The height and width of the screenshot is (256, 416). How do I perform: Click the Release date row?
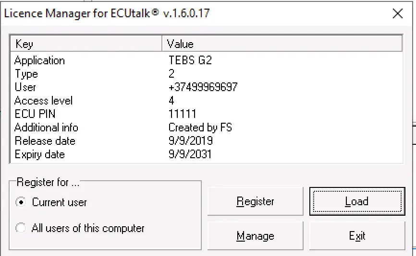45,141
